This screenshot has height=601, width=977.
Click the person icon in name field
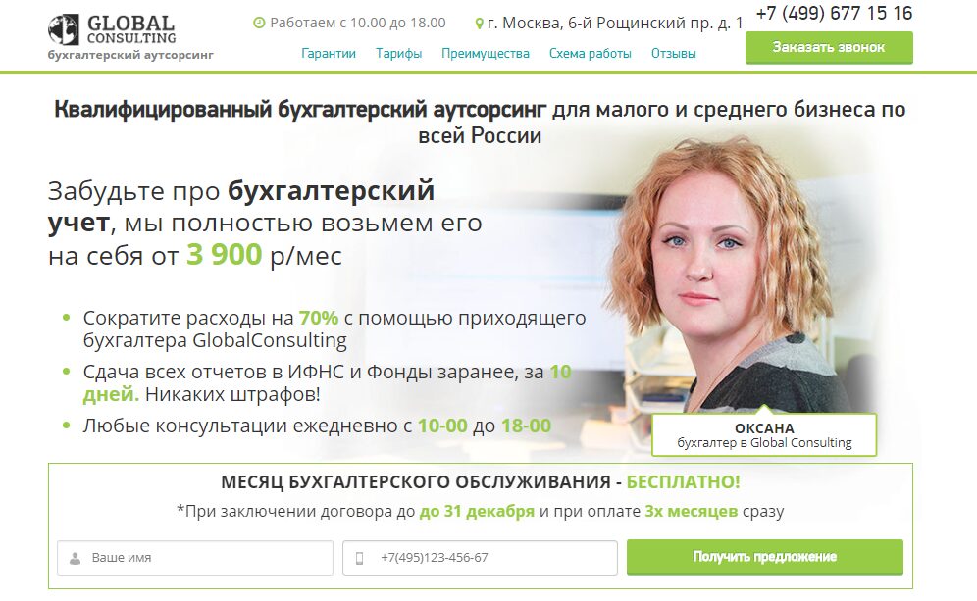75,558
